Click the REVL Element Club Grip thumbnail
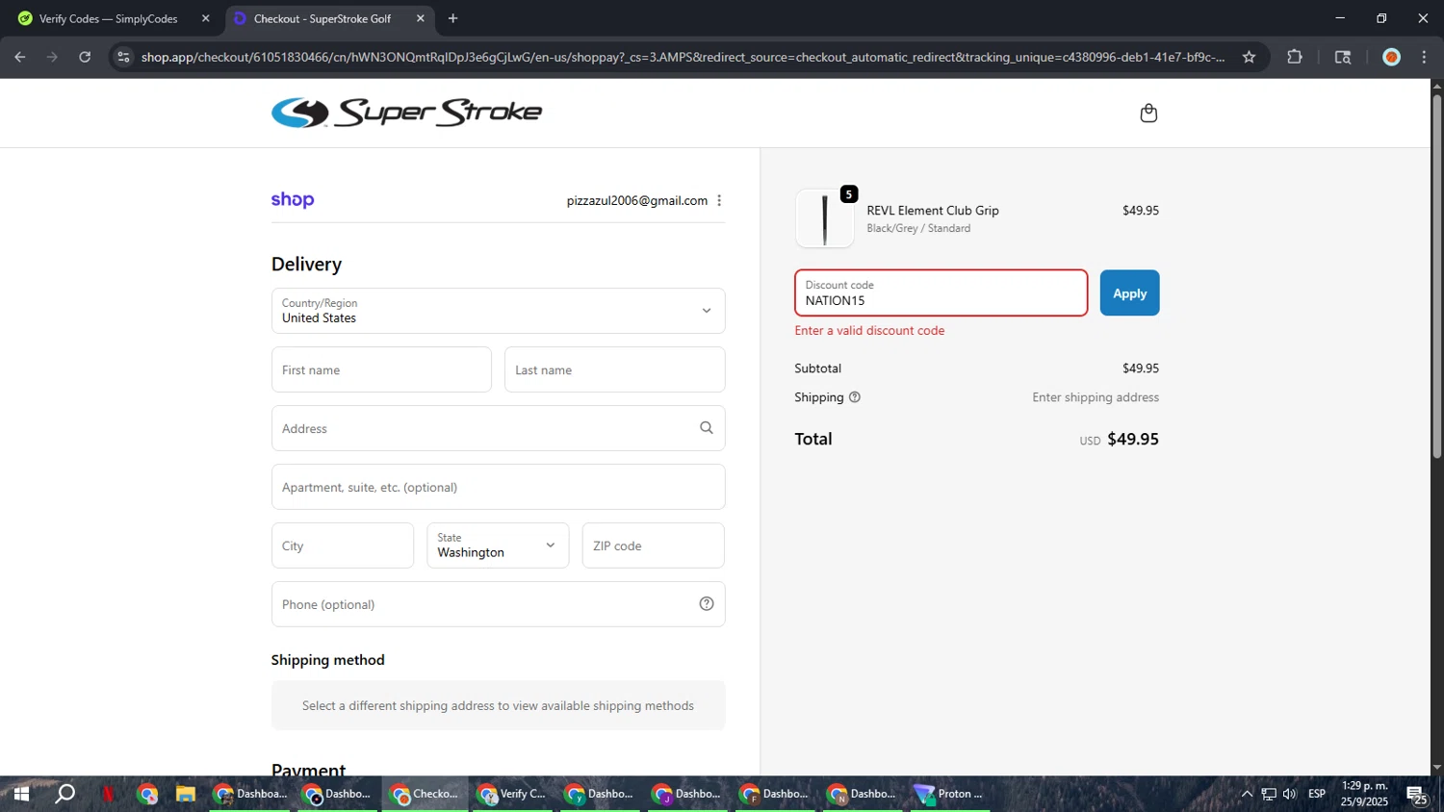The image size is (1444, 812). click(x=825, y=218)
